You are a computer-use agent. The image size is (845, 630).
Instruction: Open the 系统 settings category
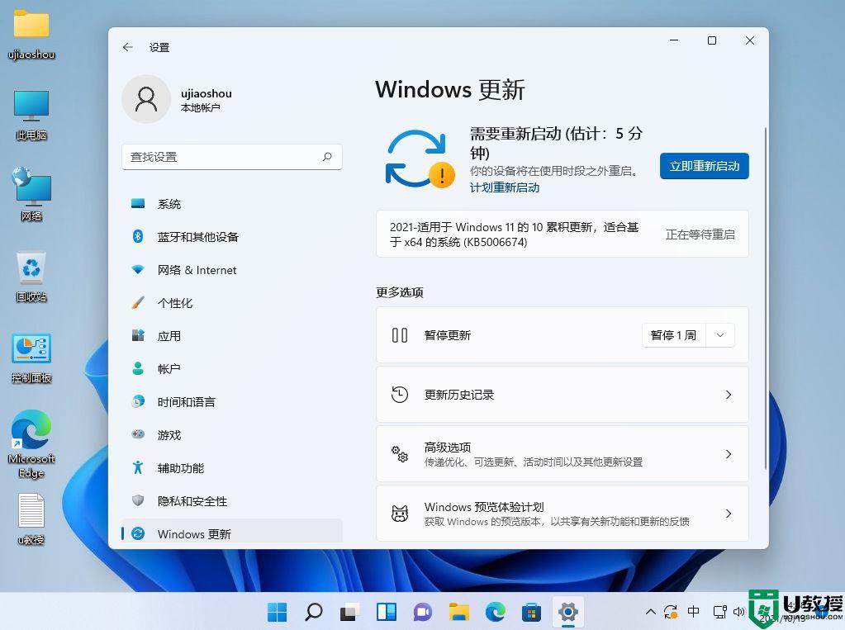pyautogui.click(x=232, y=204)
